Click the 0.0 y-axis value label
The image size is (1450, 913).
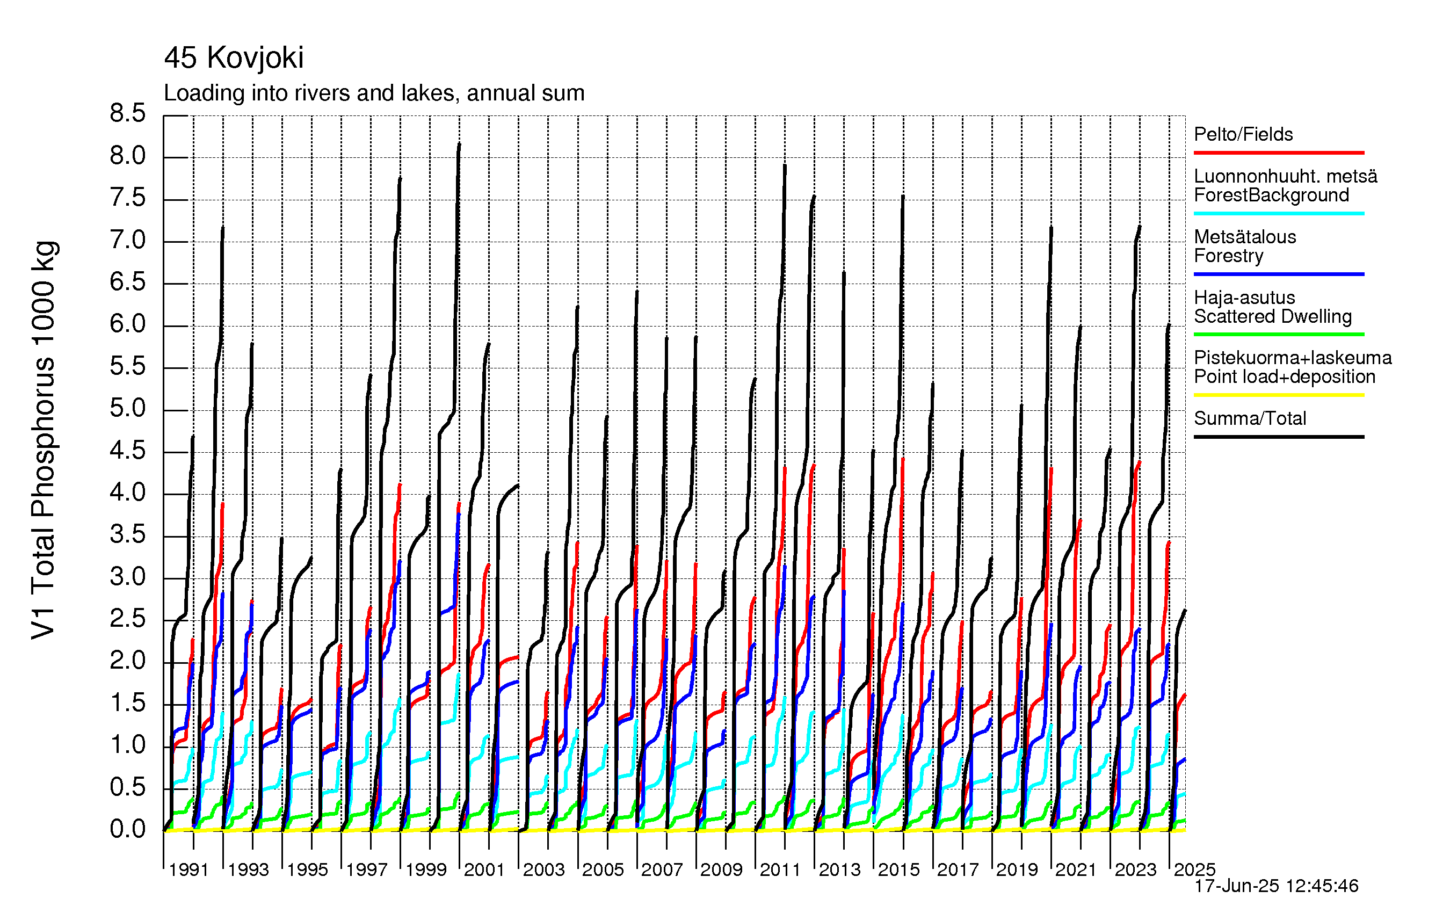pos(128,829)
